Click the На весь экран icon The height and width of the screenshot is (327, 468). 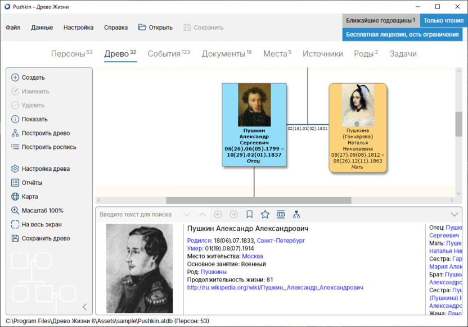click(x=15, y=224)
